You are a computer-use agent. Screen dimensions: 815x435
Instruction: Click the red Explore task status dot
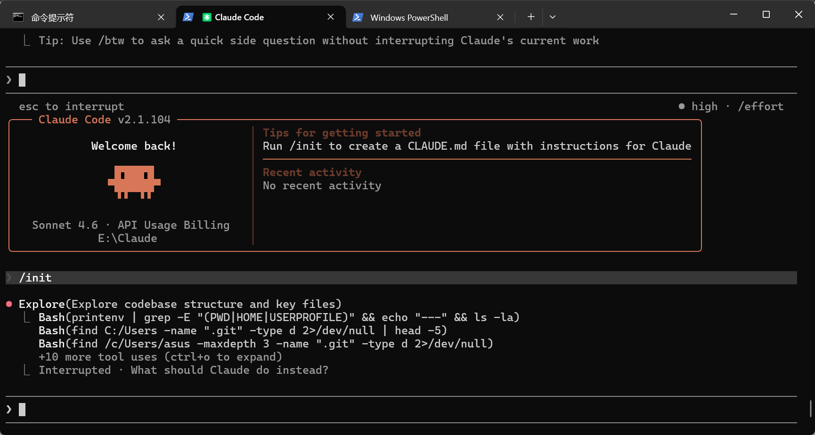pos(9,304)
